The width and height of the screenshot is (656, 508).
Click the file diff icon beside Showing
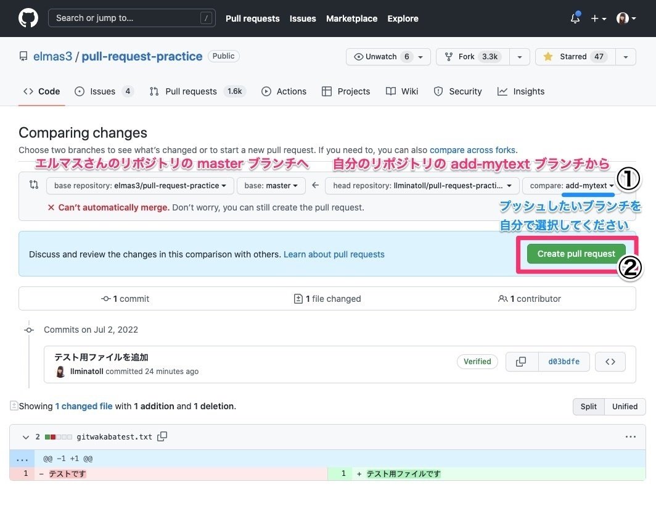coord(14,406)
